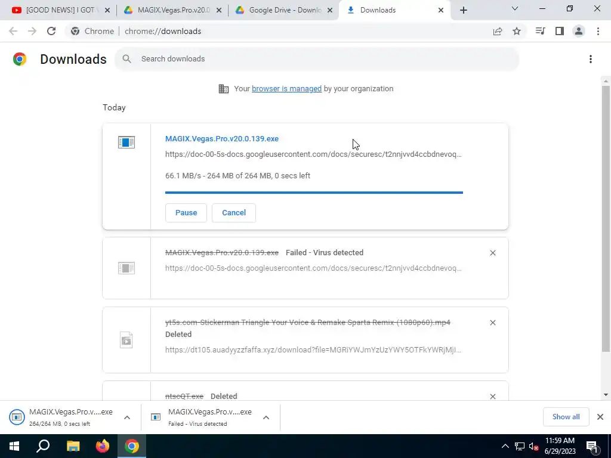Click the Chrome taskbar icon
Image resolution: width=611 pixels, height=458 pixels.
pyautogui.click(x=132, y=446)
